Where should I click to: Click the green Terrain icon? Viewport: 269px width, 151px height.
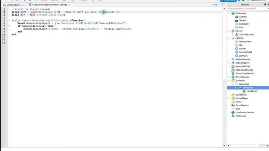(237, 21)
